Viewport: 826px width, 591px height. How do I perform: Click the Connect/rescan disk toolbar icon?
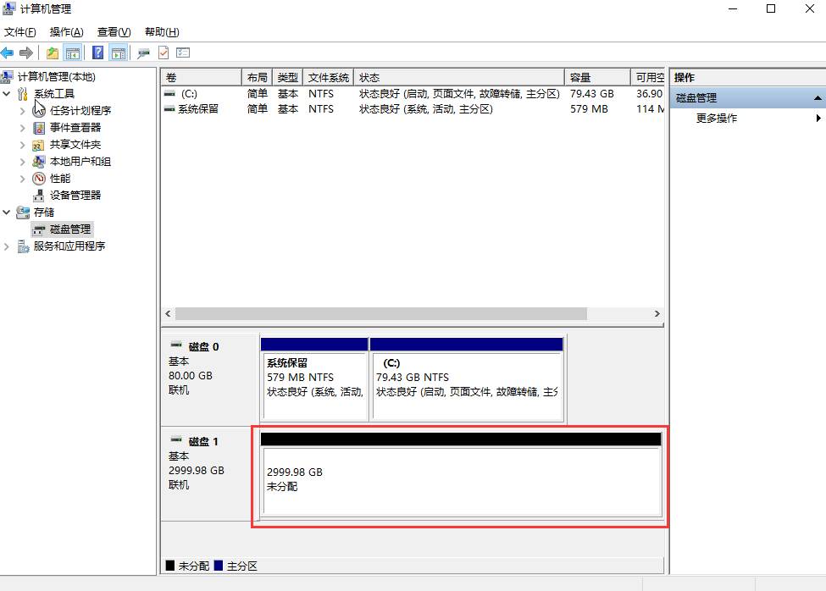[143, 52]
